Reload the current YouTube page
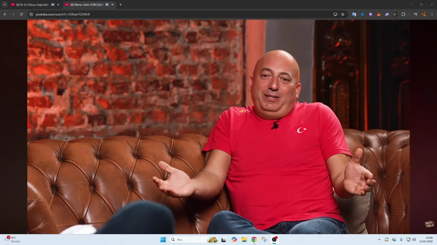The width and height of the screenshot is (437, 245). point(21,14)
